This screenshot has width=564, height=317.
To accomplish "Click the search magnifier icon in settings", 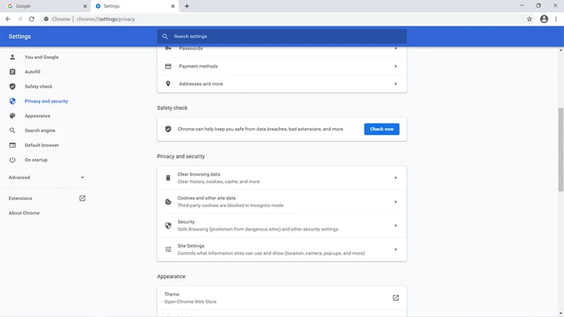I will tap(165, 36).
